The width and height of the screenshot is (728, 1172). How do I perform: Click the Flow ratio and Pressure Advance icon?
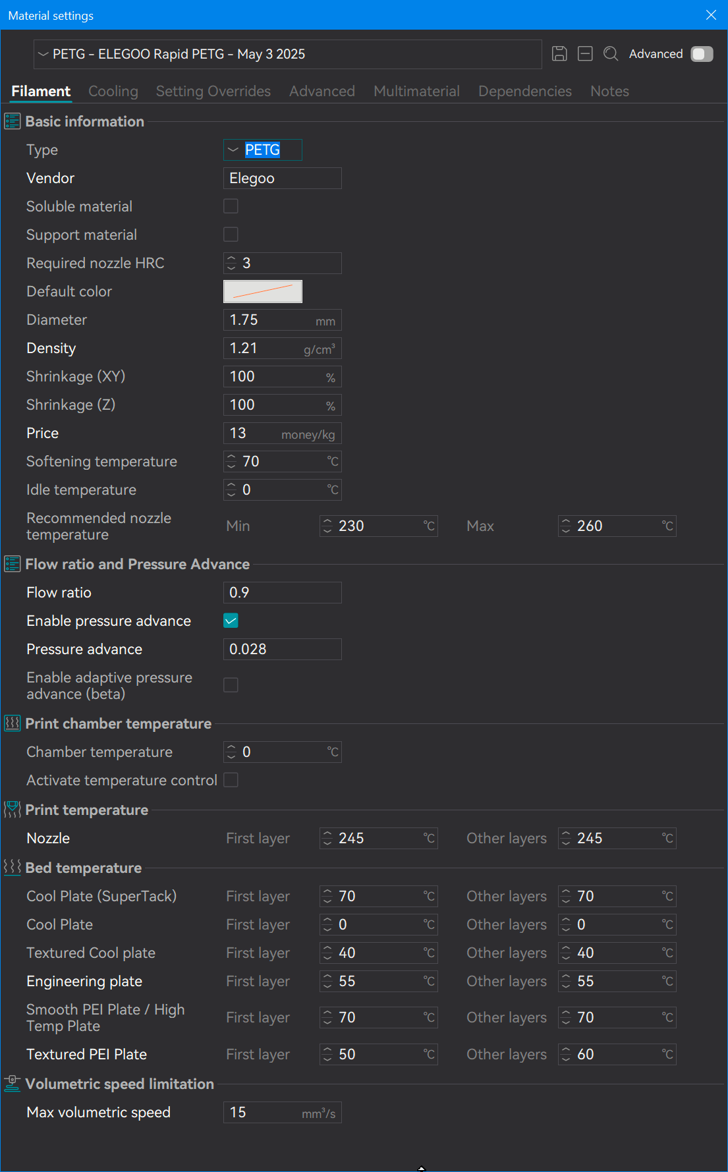tap(13, 564)
